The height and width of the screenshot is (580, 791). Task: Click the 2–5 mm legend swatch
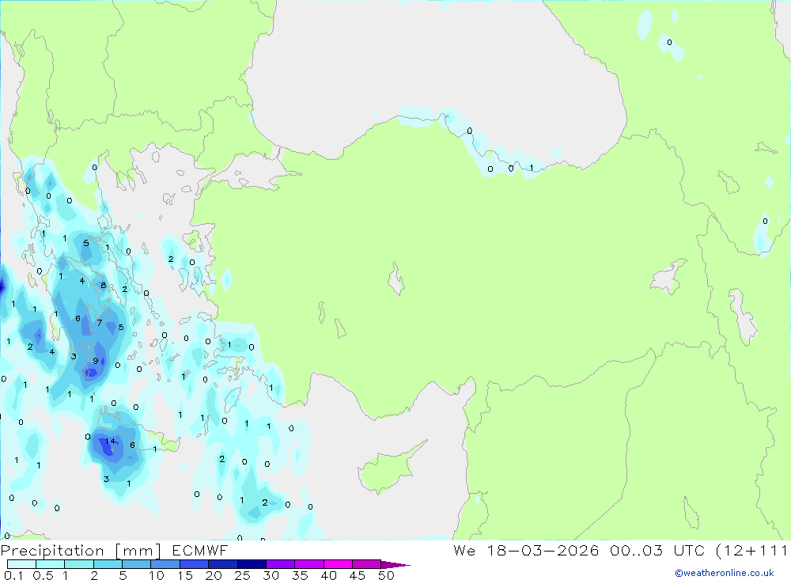click(x=108, y=564)
